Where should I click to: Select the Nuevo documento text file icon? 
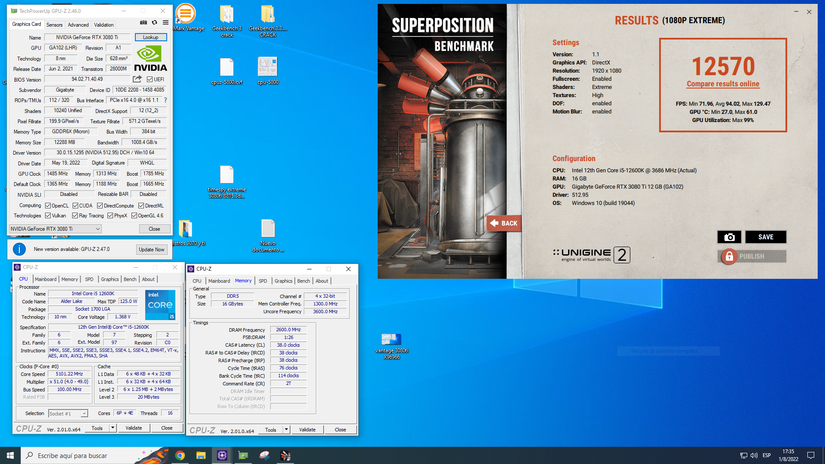click(x=268, y=229)
